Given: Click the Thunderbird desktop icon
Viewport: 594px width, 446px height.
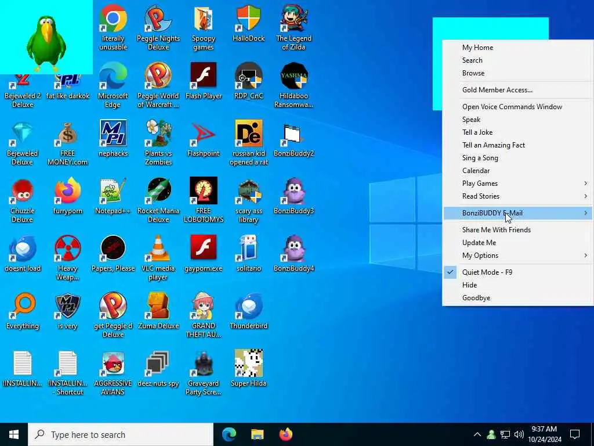Looking at the screenshot, I should (248, 311).
